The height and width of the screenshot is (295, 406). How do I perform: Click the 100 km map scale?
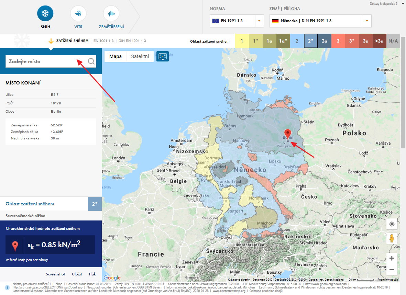click(x=360, y=280)
